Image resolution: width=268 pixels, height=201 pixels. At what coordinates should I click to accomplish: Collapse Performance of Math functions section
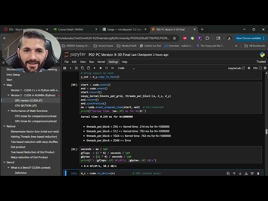pyautogui.click(x=8, y=111)
